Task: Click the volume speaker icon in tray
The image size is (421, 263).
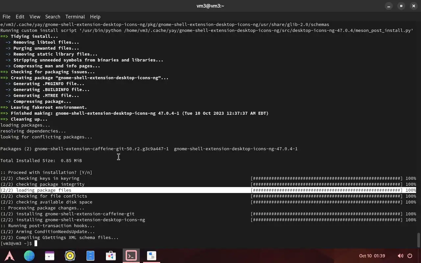Action: click(x=400, y=256)
